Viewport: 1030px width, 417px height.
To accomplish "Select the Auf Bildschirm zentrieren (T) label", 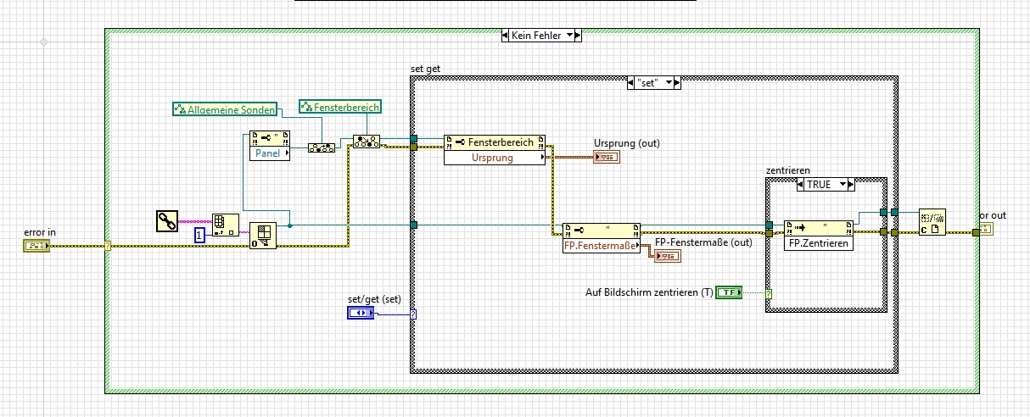I will point(649,292).
